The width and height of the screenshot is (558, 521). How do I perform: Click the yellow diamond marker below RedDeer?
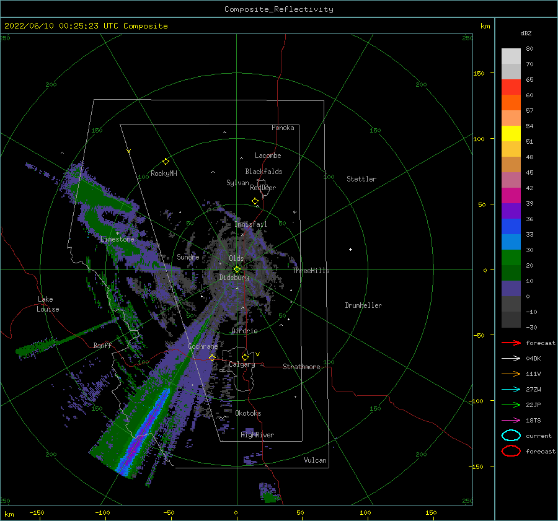pyautogui.click(x=255, y=201)
